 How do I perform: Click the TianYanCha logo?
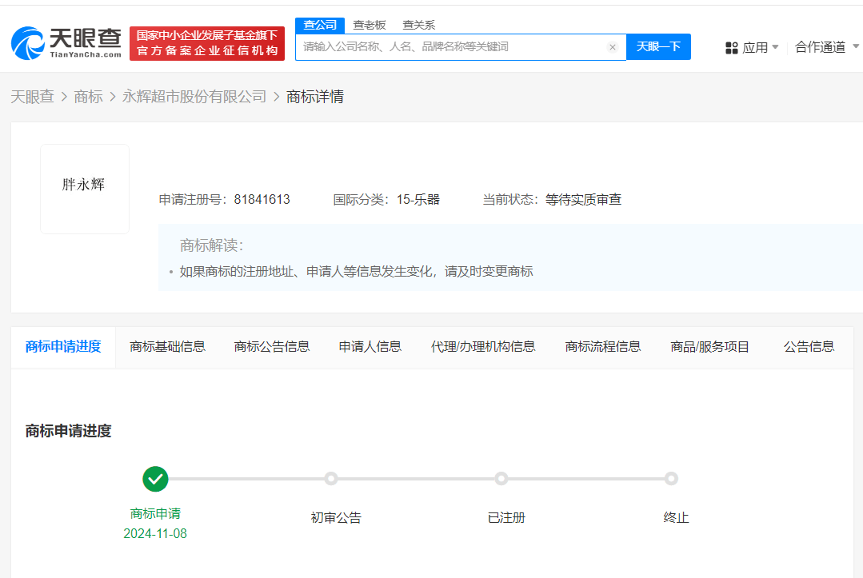66,43
